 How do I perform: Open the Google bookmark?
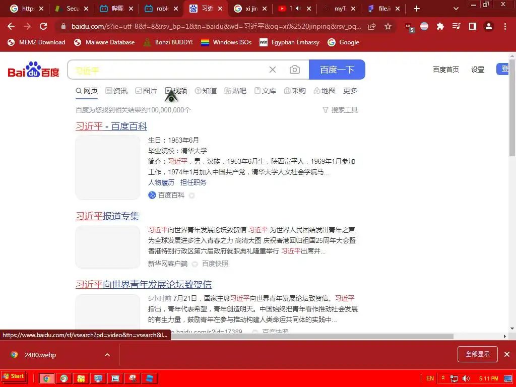coord(344,42)
